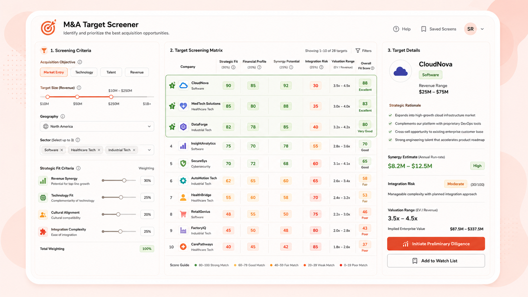This screenshot has width=528, height=297.
Task: Click the MedTech Solutions heart logo
Action: (x=183, y=106)
